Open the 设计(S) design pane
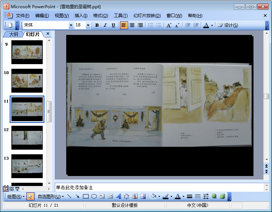The height and width of the screenshot is (212, 272). [228, 25]
